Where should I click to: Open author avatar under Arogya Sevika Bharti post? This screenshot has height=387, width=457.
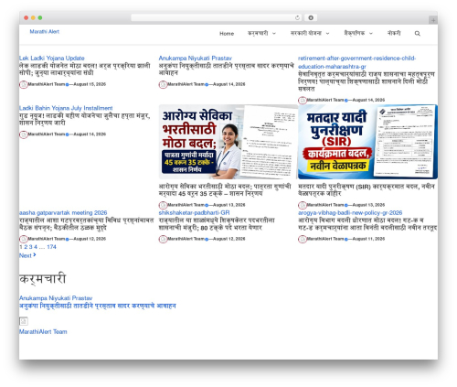coord(163,205)
